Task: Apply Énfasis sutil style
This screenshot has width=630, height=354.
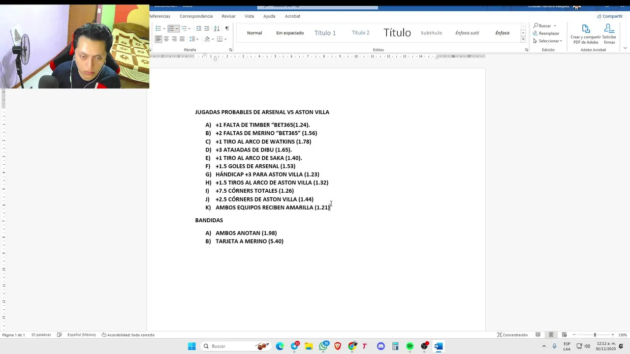Action: (467, 33)
